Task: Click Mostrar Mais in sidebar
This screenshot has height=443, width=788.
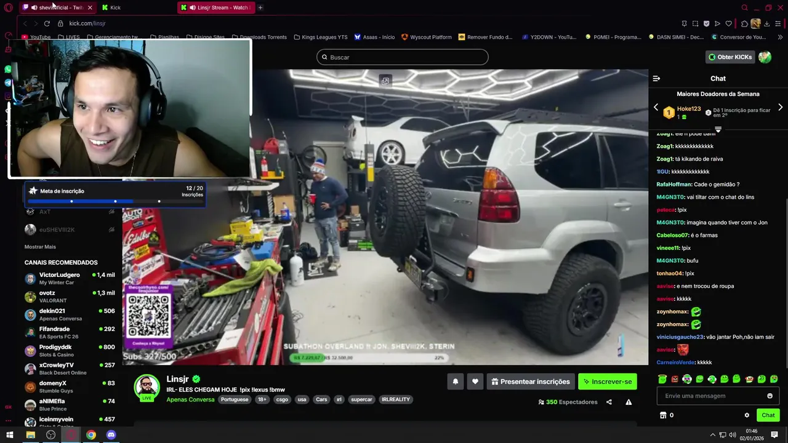Action: click(x=40, y=247)
